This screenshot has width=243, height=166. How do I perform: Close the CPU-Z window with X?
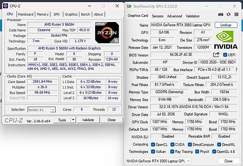(x=117, y=6)
